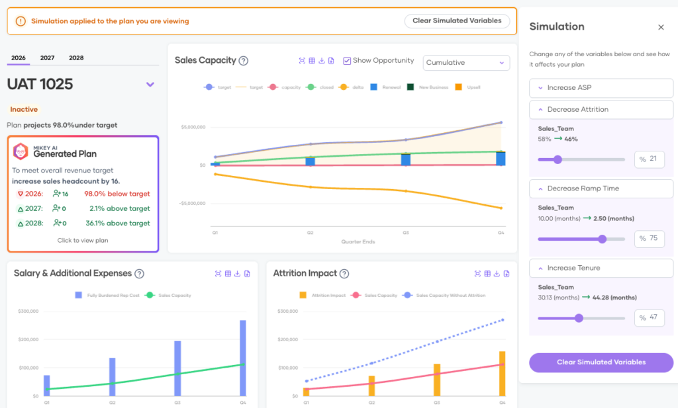The width and height of the screenshot is (678, 408).
Task: Download the Attrition Impact chart
Action: pyautogui.click(x=497, y=274)
